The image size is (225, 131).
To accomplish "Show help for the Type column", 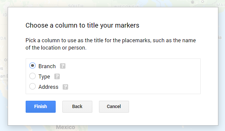I will click(x=57, y=76).
